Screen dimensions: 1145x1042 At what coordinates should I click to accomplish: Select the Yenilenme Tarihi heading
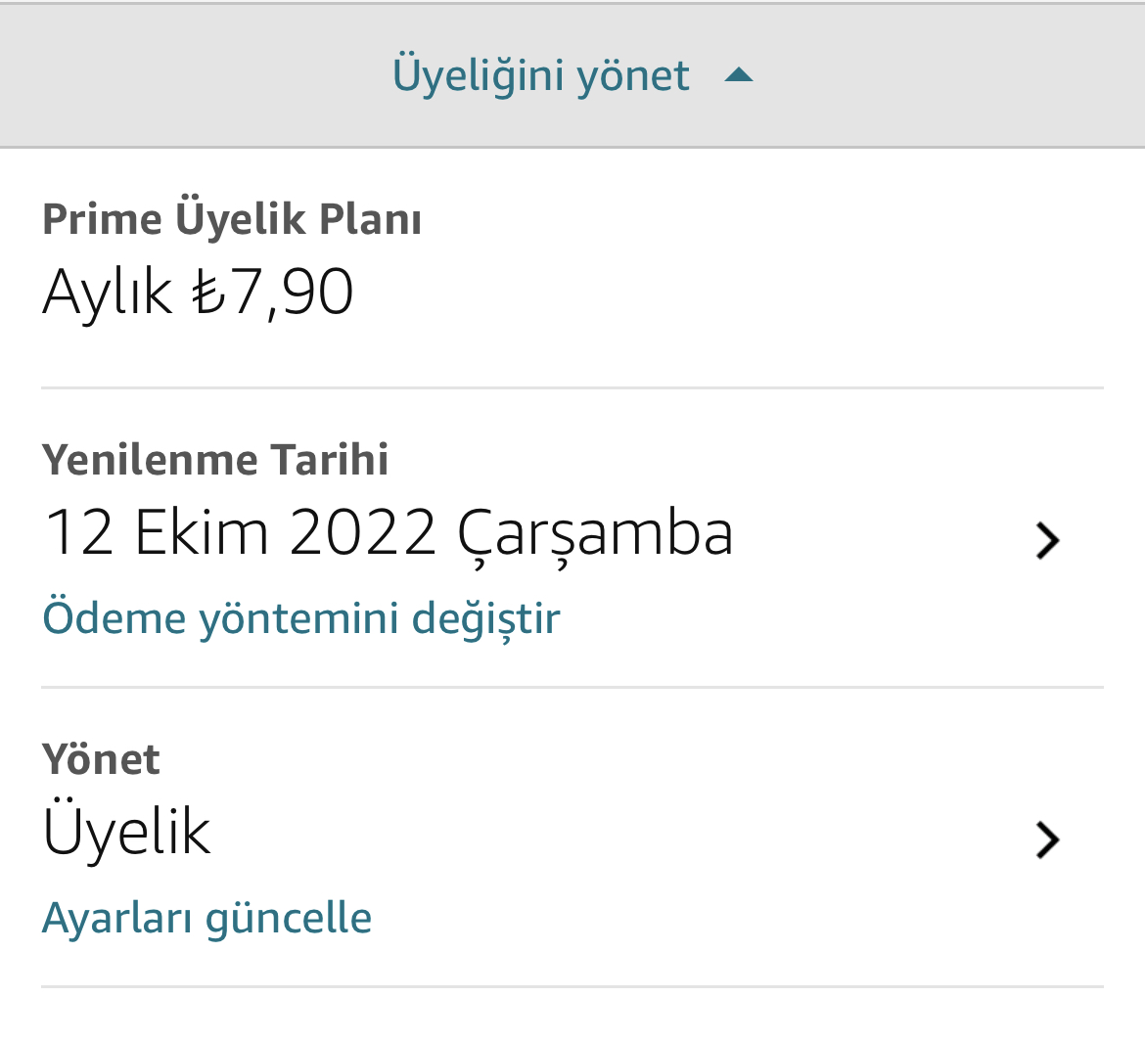pyautogui.click(x=215, y=460)
